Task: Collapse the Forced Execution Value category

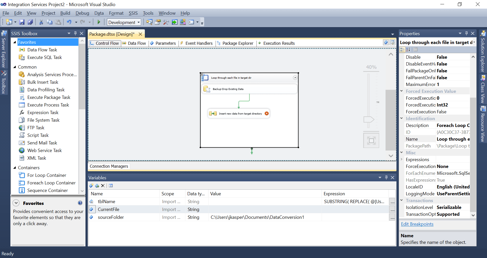Action: [402, 91]
